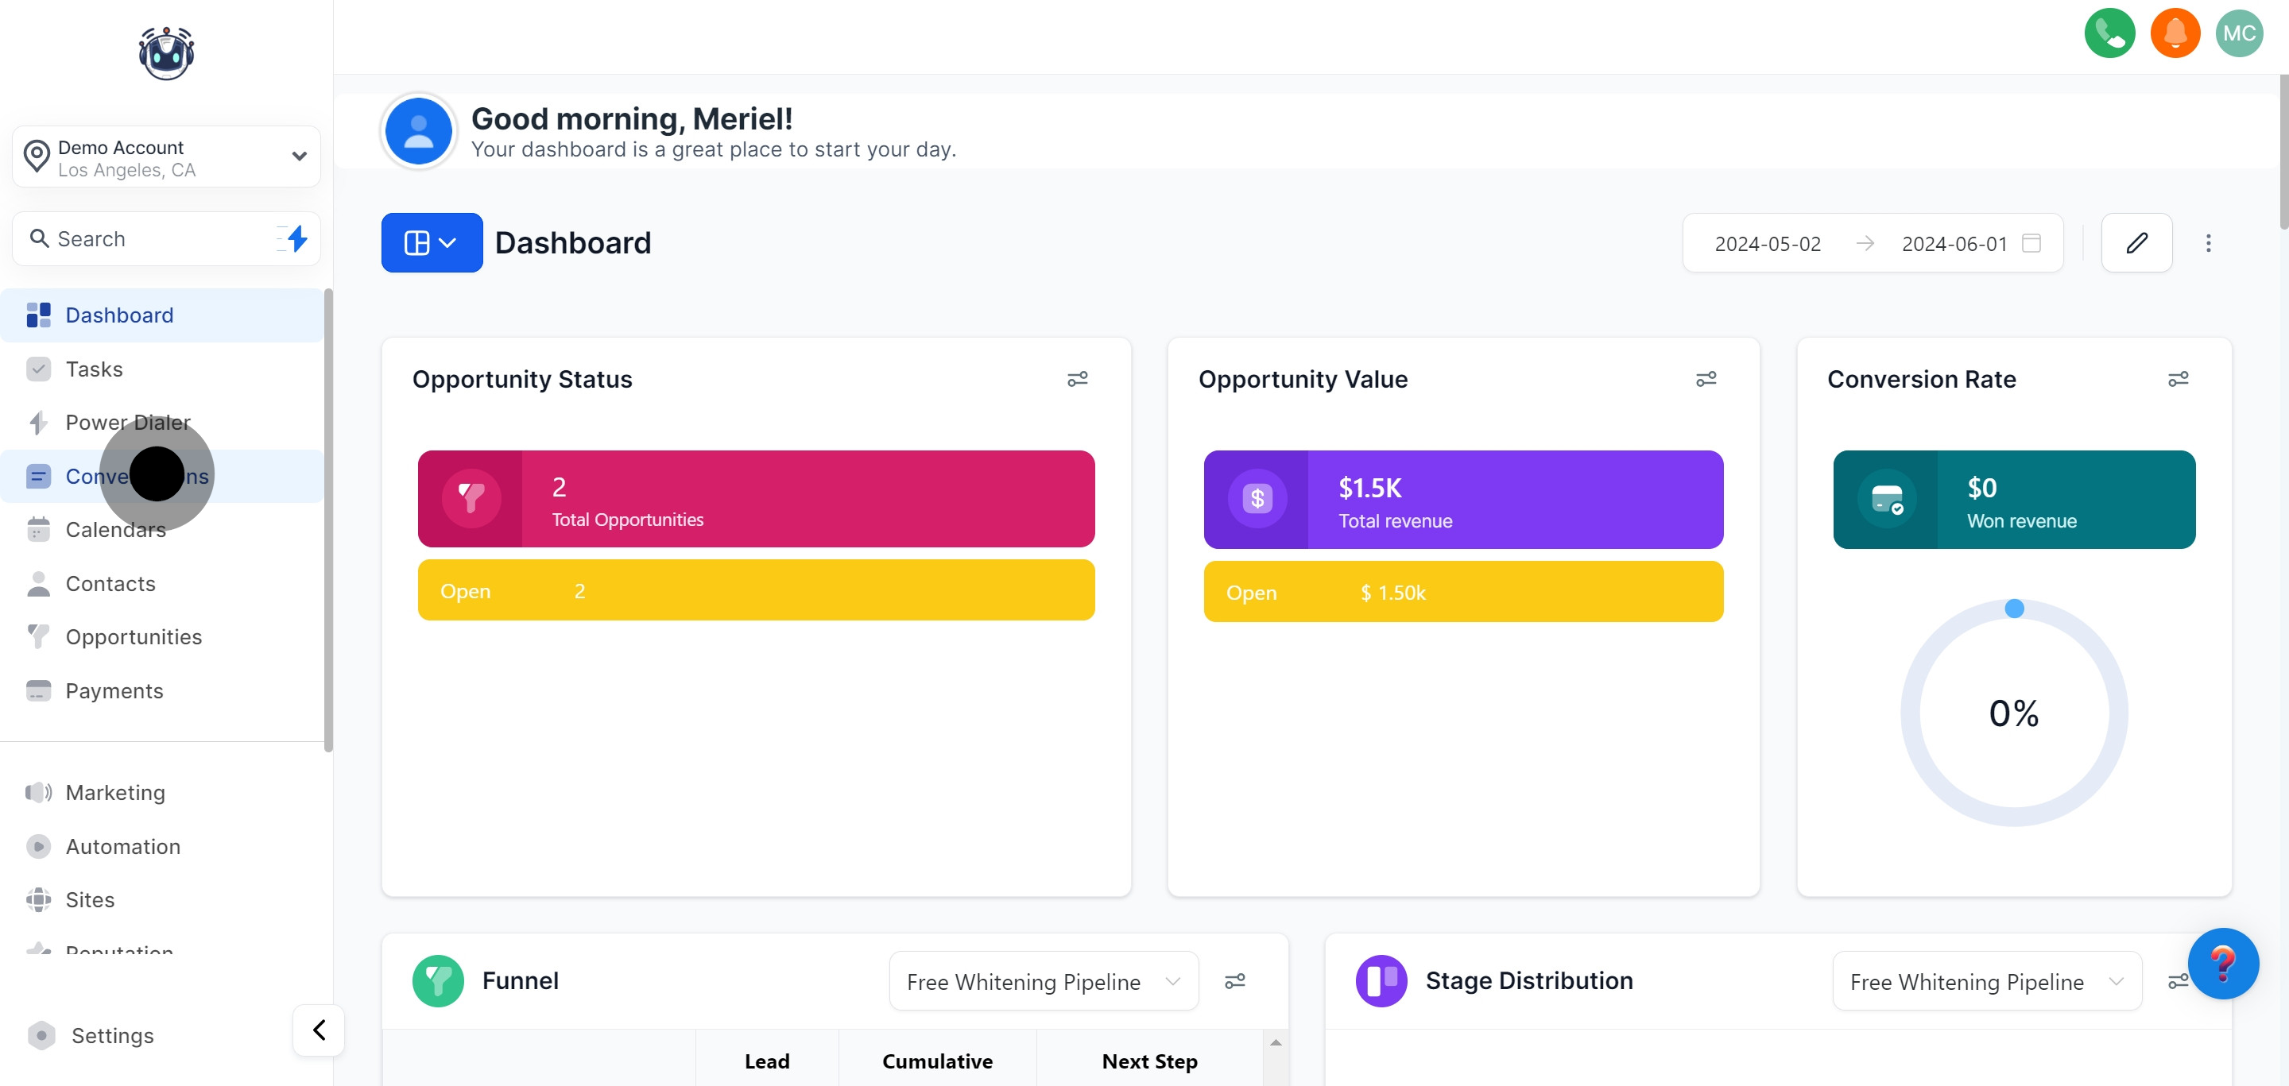Open Opportunity Status widget filter settings

(1076, 379)
